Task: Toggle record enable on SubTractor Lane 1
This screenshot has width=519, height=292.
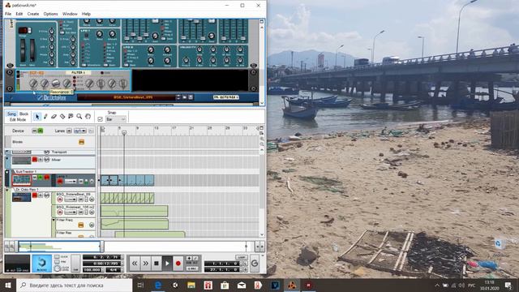Action: [x=59, y=181]
